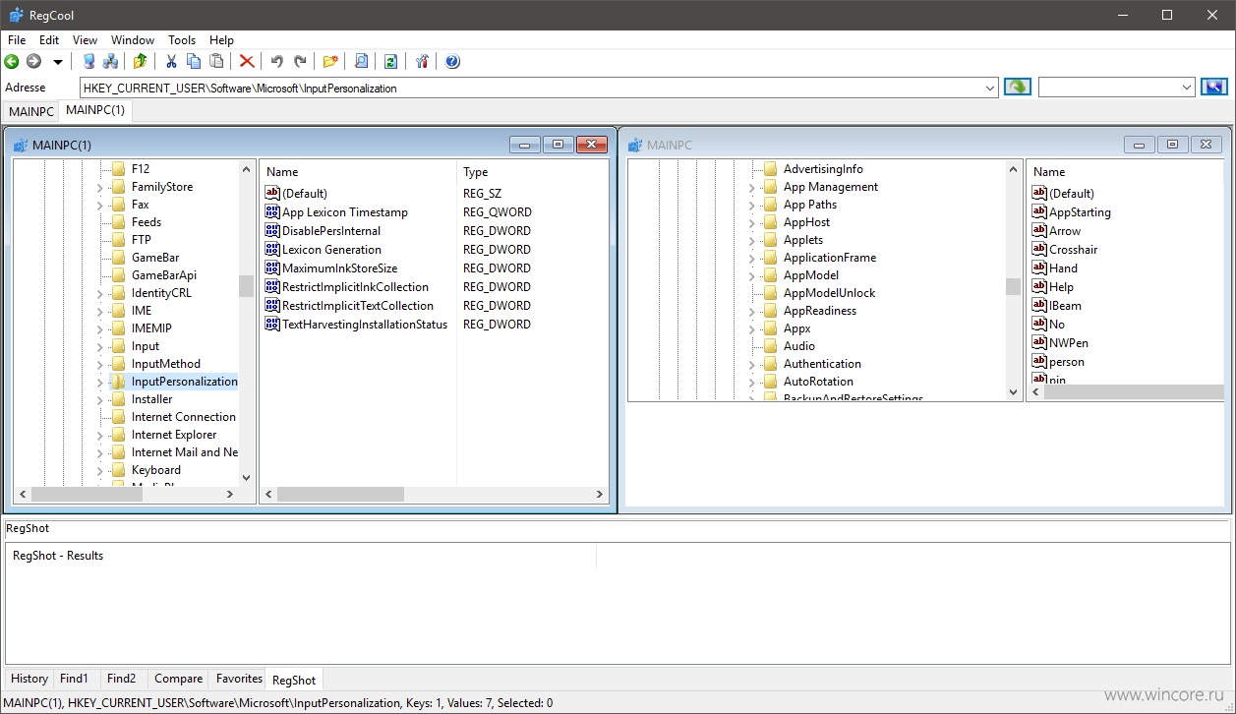Image resolution: width=1236 pixels, height=714 pixels.
Task: Click the green Go button beside address
Action: pos(1017,88)
